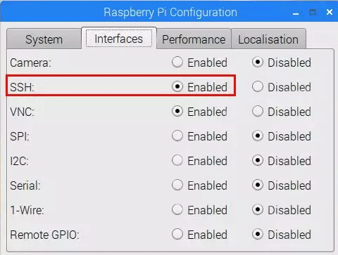This screenshot has height=255, width=338.
Task: Minimize the Raspberry Pi Configuration window
Action: point(296,13)
